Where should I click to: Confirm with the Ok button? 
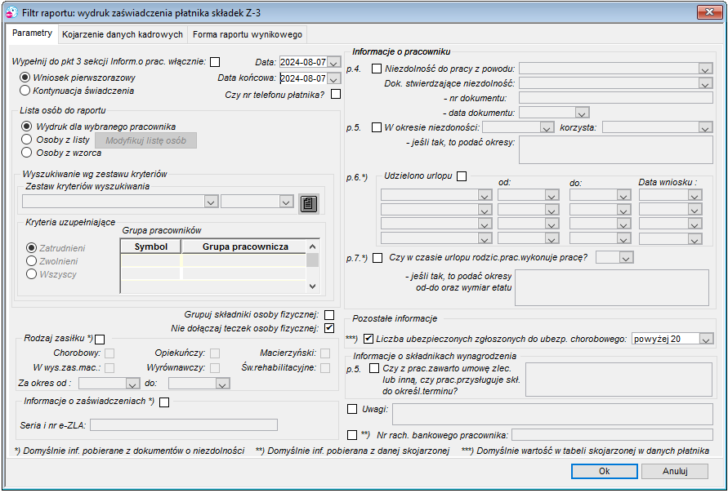604,471
